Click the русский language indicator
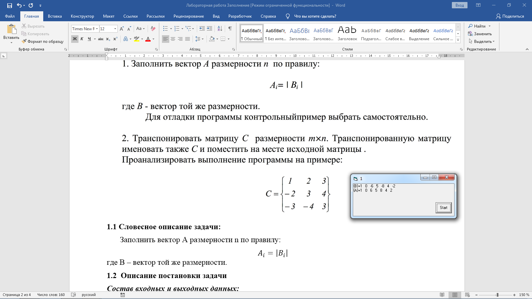532x299 pixels. pyautogui.click(x=89, y=295)
